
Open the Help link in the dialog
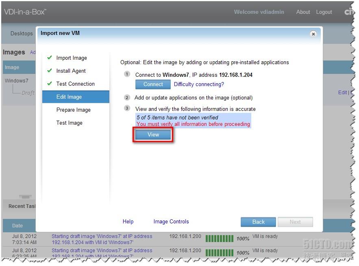coord(128,221)
